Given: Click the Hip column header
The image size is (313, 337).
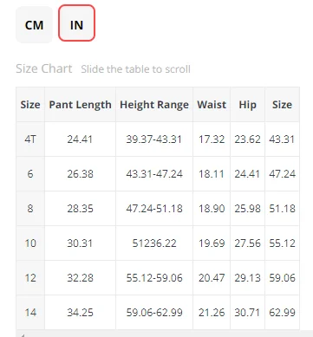Looking at the screenshot, I should pyautogui.click(x=247, y=104).
